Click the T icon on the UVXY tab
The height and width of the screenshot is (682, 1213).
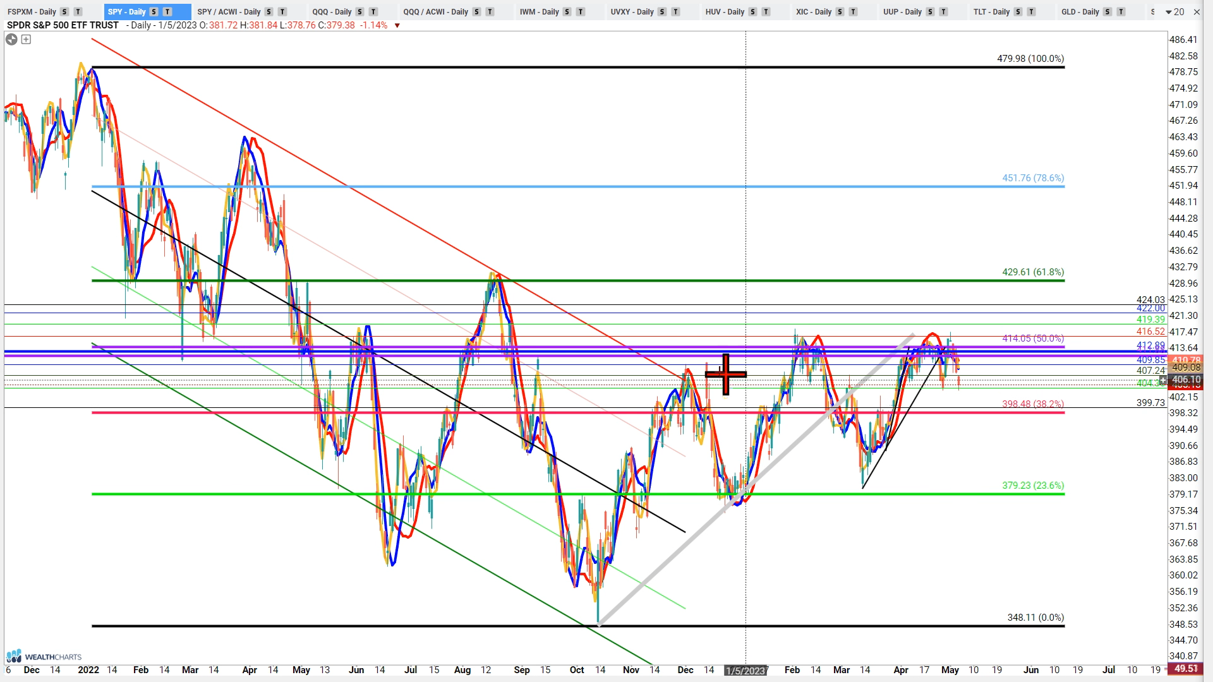675,12
